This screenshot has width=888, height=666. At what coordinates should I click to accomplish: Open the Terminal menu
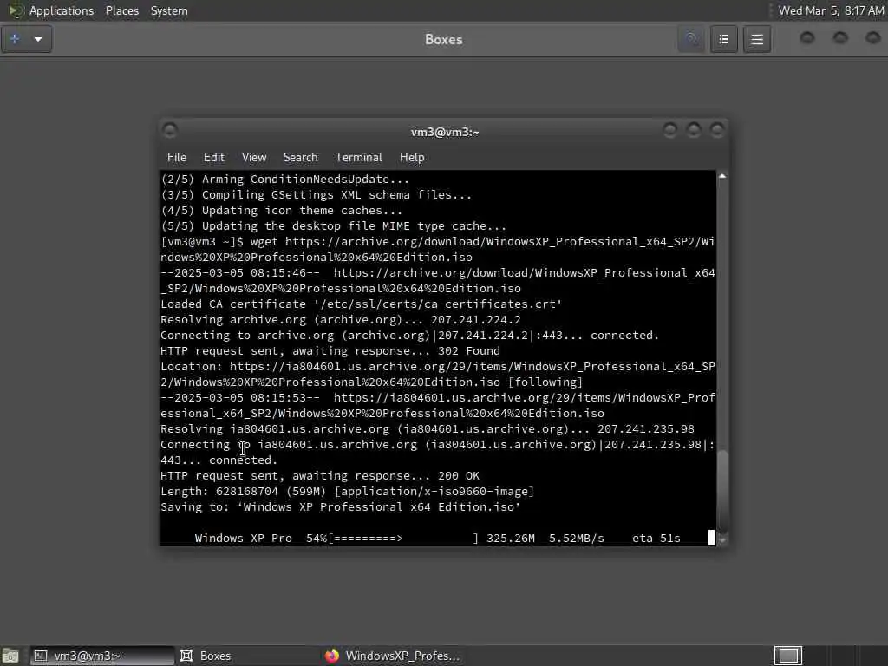pos(358,158)
